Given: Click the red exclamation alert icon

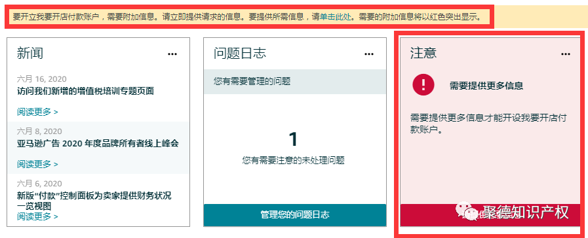Looking at the screenshot, I should (x=423, y=85).
